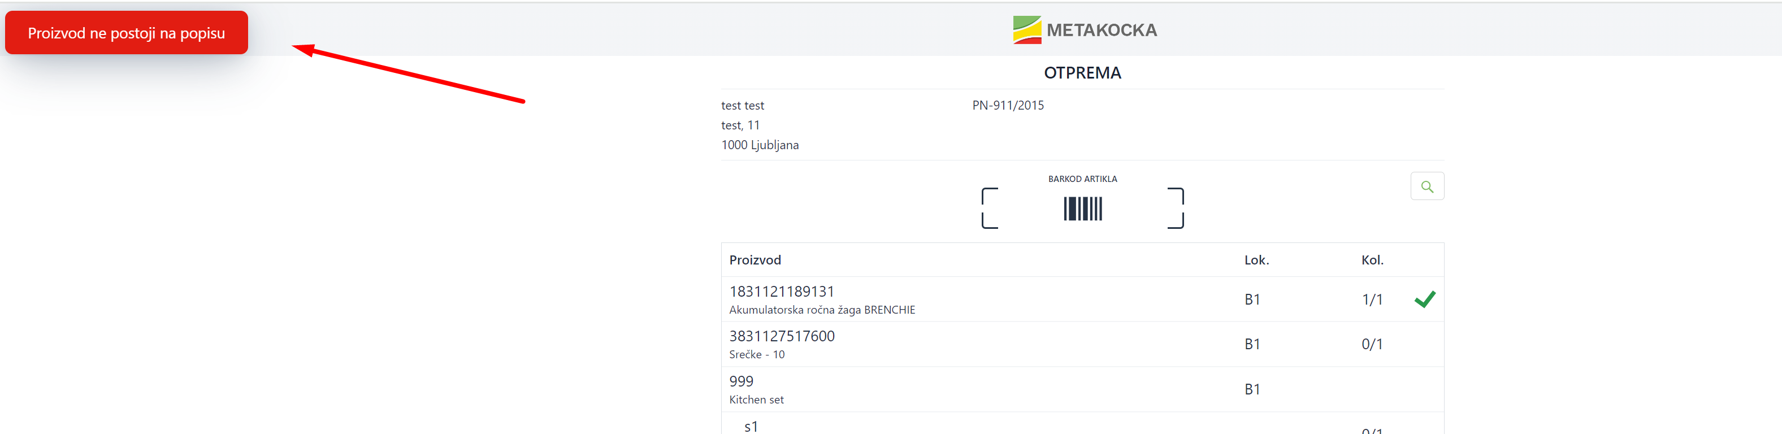Click the Metakocka logo
Viewport: 1782px width, 434px height.
[x=1085, y=30]
